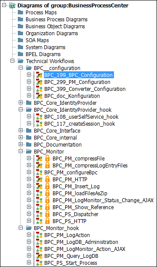157x267 pixels.
Task: Click the workflow icon of BPC_PM_LogAction
Action: point(39,235)
